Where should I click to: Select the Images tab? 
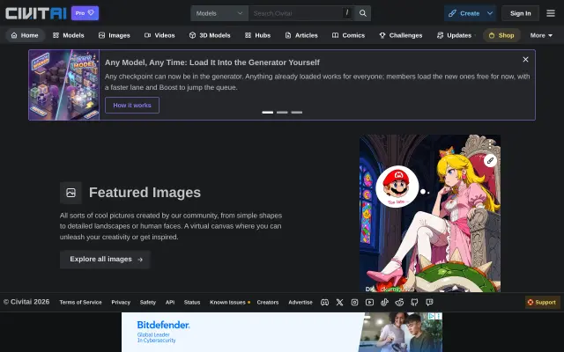(x=115, y=35)
